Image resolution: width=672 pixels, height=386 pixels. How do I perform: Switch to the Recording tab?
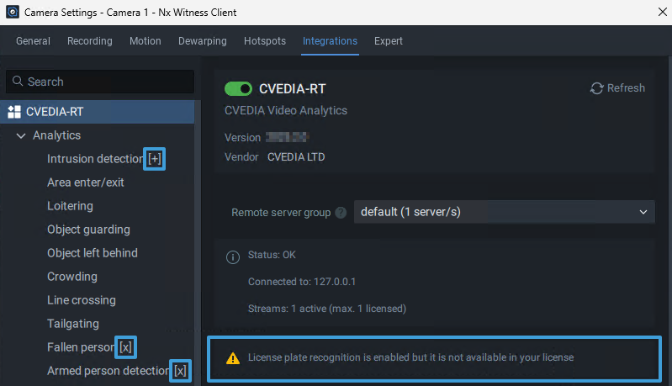[89, 41]
